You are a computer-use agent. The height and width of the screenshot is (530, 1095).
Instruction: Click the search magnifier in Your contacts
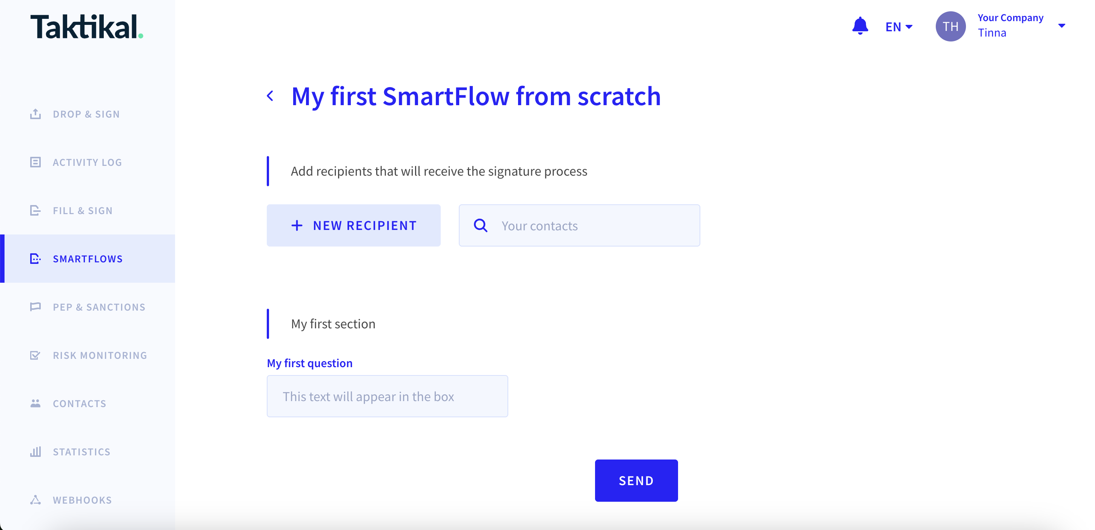point(480,225)
